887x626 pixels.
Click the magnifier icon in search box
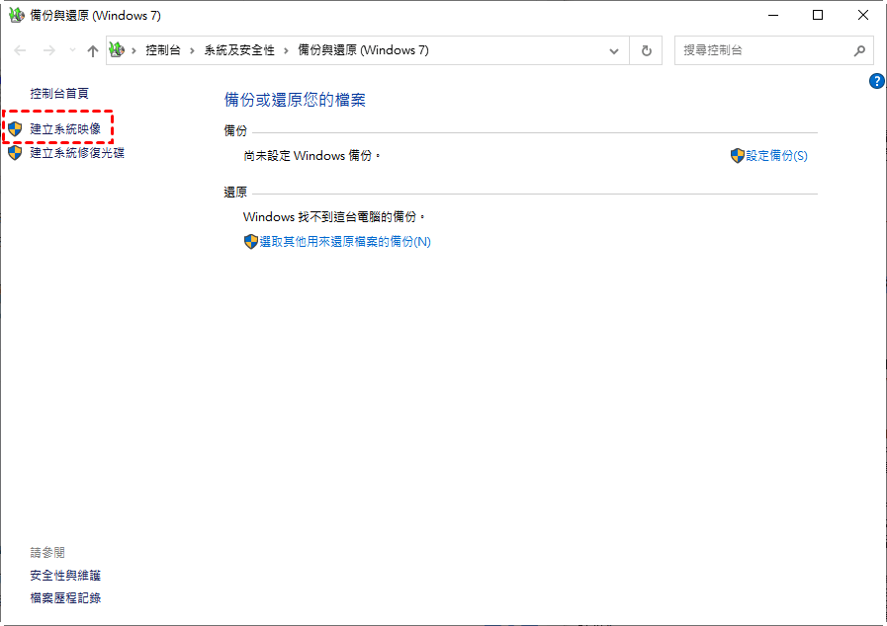(x=859, y=50)
